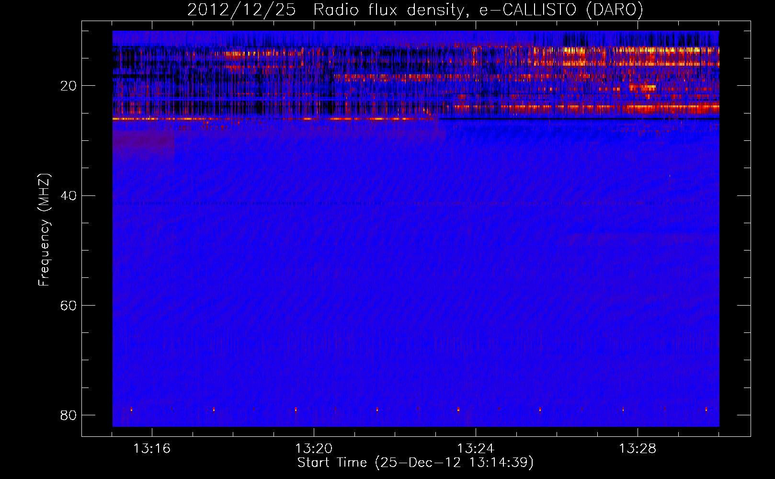
Task: Click the "Frequency (MHZ)" axis label
Action: point(44,230)
